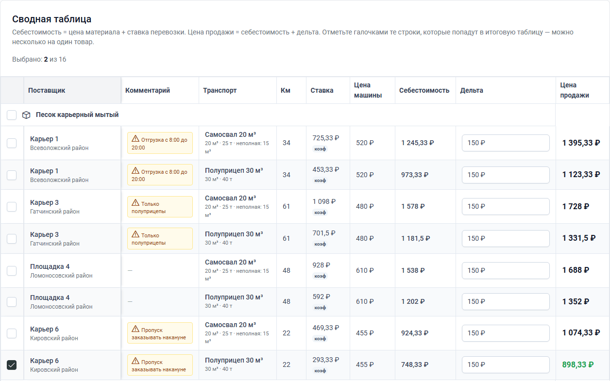Viewport: 610px width, 381px height.
Task: Edit delta field in the 1 395,33 ₽ row
Action: [x=506, y=143]
